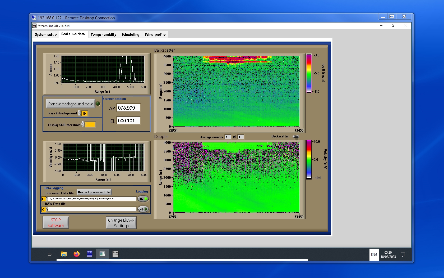Turn off processed data logging ON switch
Viewport: 444px width, 278px height.
pyautogui.click(x=143, y=199)
